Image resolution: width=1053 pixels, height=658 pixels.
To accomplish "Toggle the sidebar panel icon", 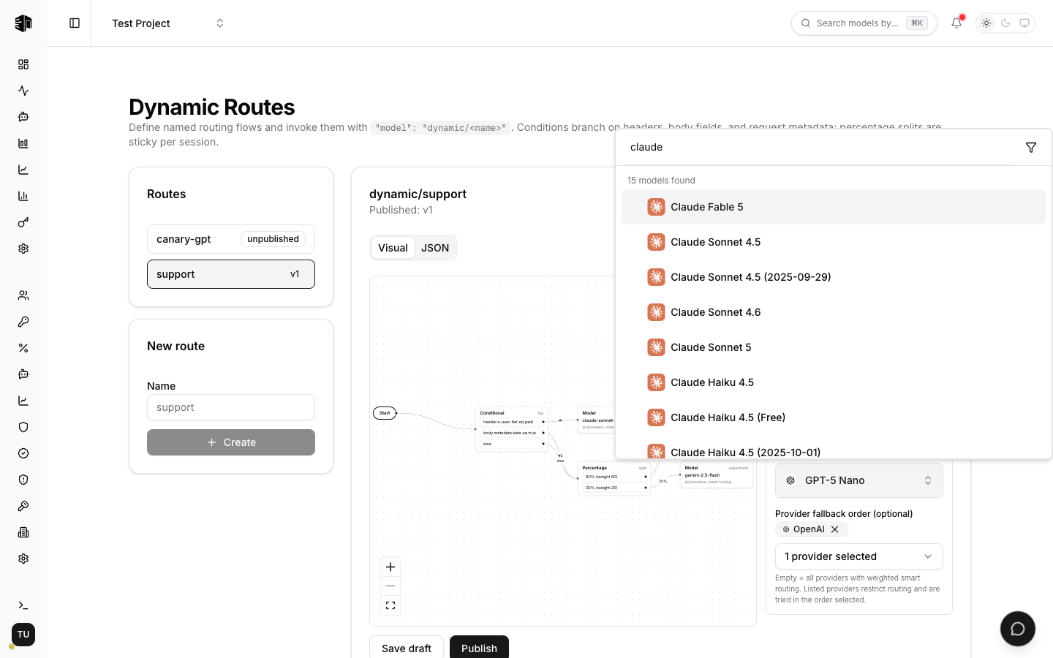I will tap(75, 23).
